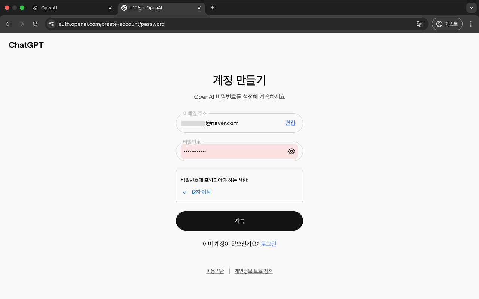
Task: Close the 로그인 - OpenAI tab
Action: pyautogui.click(x=199, y=8)
